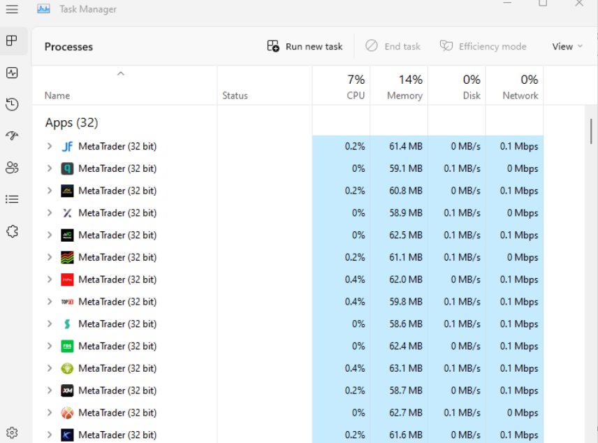Open the Users sidebar icon
The width and height of the screenshot is (598, 443).
[12, 168]
